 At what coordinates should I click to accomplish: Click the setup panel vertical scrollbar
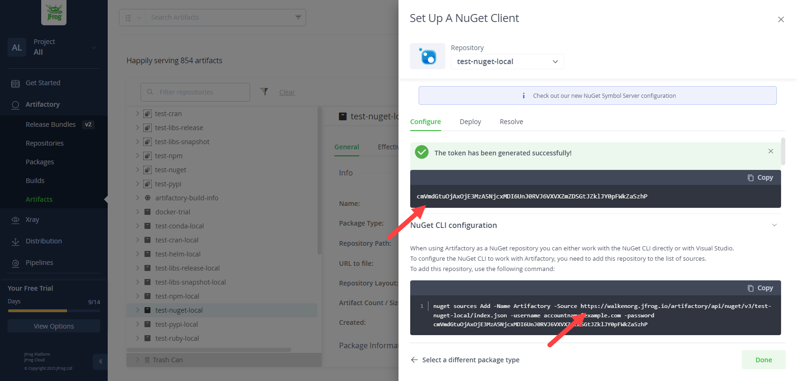(783, 151)
